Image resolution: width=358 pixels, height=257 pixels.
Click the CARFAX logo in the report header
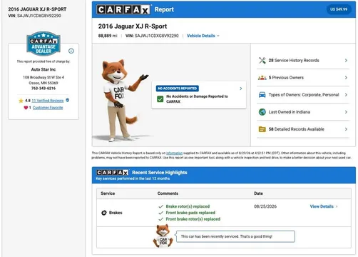123,9
